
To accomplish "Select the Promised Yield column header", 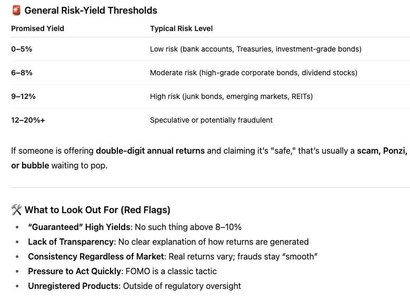I will [38, 28].
